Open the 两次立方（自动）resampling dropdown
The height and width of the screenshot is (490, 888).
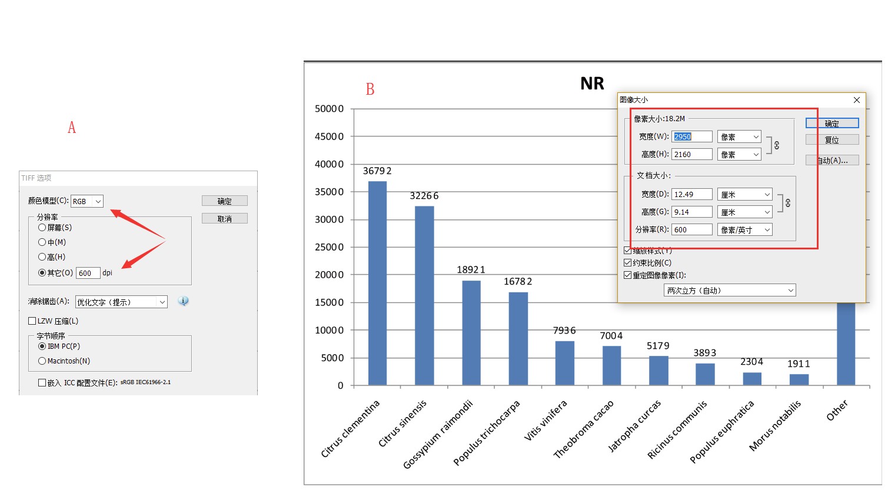[x=730, y=291]
